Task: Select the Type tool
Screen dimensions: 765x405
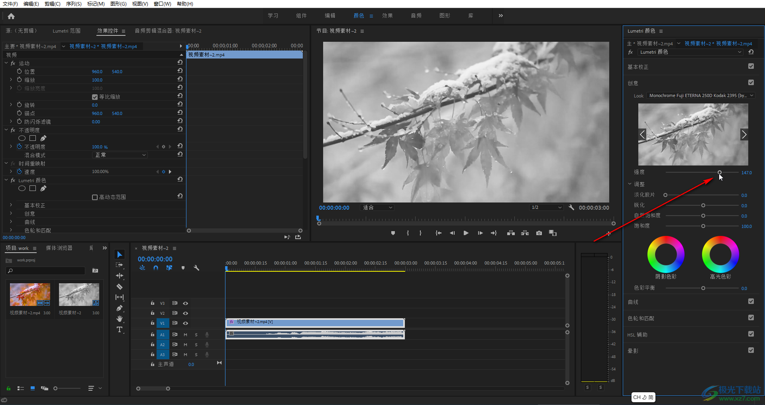Action: click(120, 329)
